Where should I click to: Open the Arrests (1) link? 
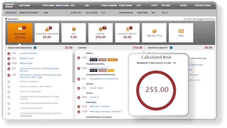94,97
